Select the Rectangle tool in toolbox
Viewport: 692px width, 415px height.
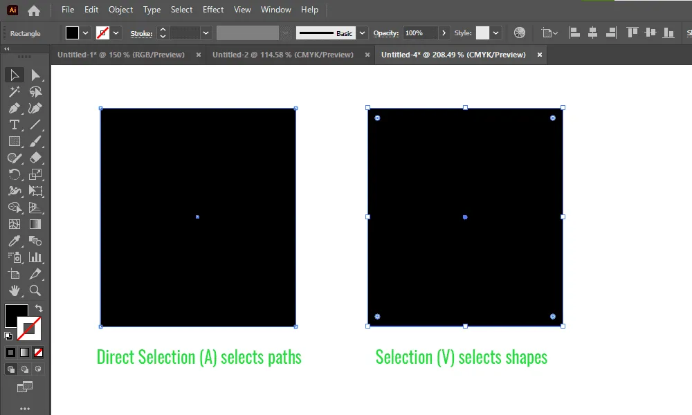pyautogui.click(x=14, y=141)
